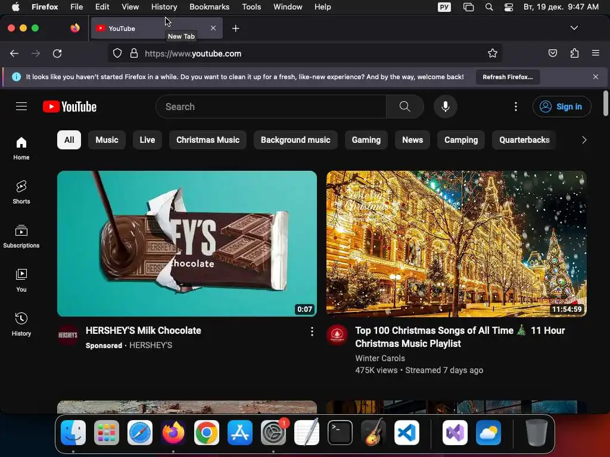Open the YouTube hamburger guide menu
This screenshot has height=457, width=610.
pyautogui.click(x=21, y=107)
